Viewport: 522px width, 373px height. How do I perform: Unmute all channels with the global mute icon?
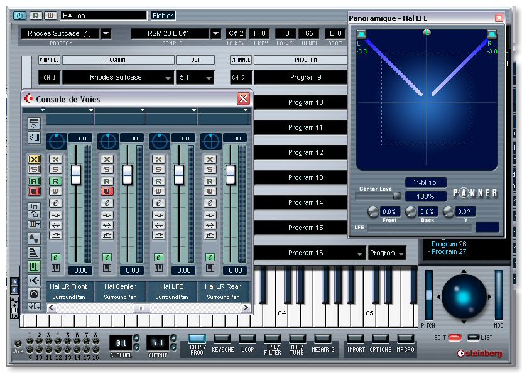pos(34,159)
